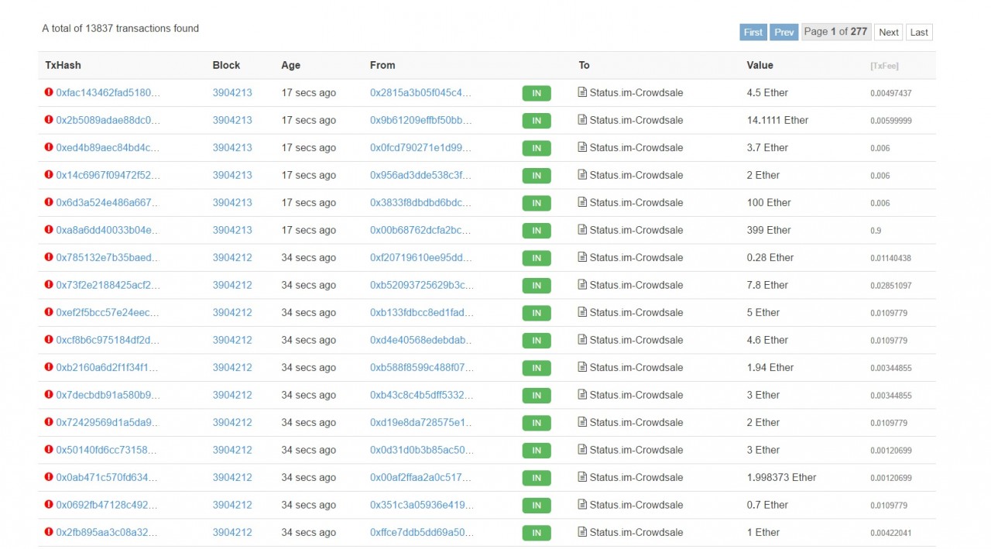This screenshot has height=549, width=991.
Task: Open transaction 0x2b5089adae88dc0
Action: point(108,120)
